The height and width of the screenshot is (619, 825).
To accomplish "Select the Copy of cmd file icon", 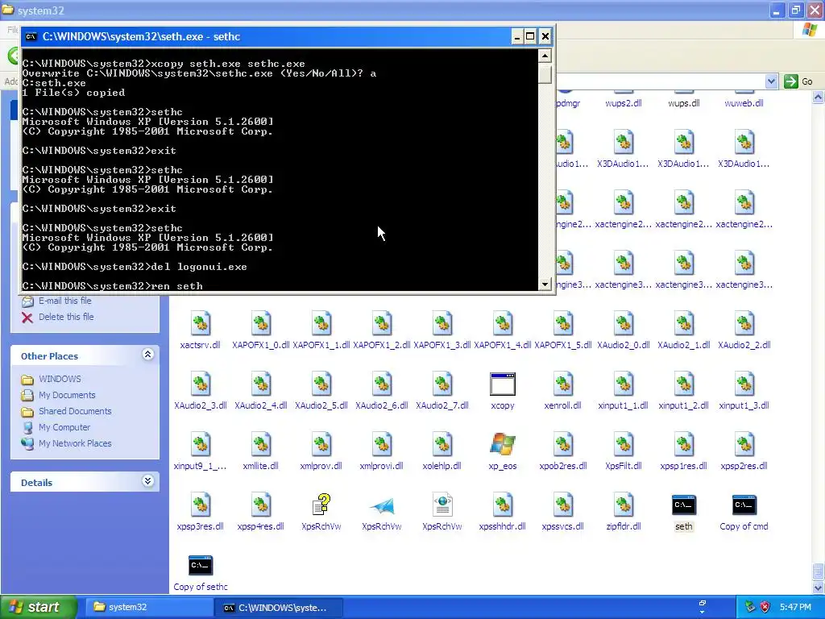I will coord(744,505).
